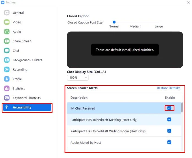Click Restore Defaults link
192x158 pixels.
169,88
